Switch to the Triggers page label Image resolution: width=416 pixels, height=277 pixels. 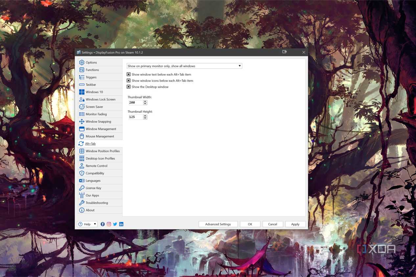(91, 77)
